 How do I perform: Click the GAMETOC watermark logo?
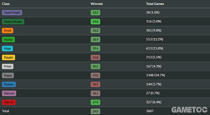[189, 110]
